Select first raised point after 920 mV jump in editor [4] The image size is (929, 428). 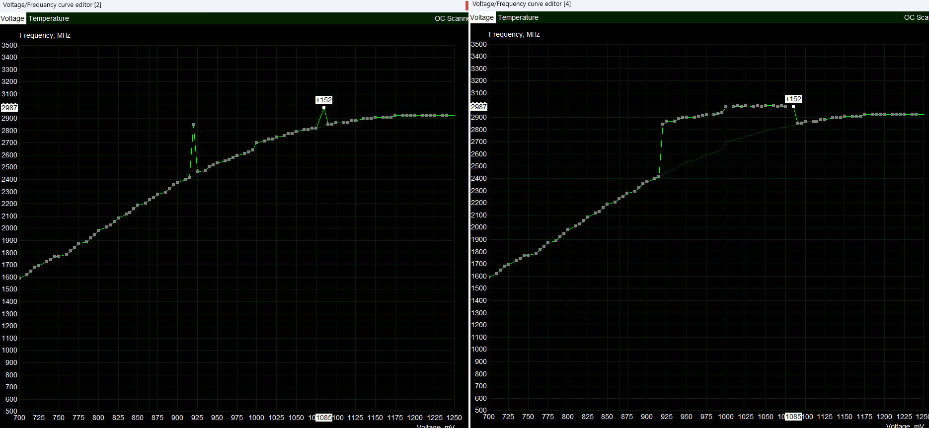coord(663,124)
